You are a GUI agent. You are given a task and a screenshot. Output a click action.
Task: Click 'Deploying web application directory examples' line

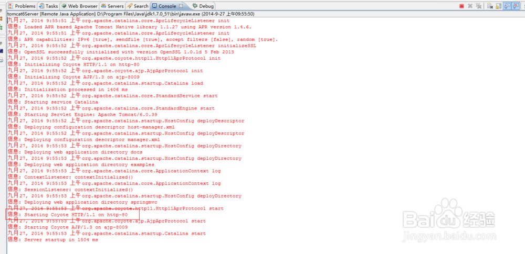point(81,164)
